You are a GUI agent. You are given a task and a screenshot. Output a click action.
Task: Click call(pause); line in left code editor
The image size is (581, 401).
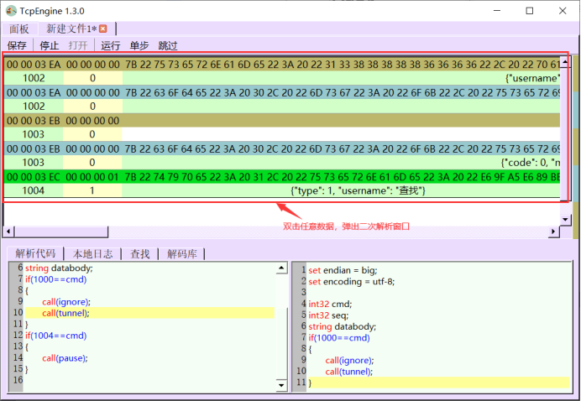click(65, 357)
